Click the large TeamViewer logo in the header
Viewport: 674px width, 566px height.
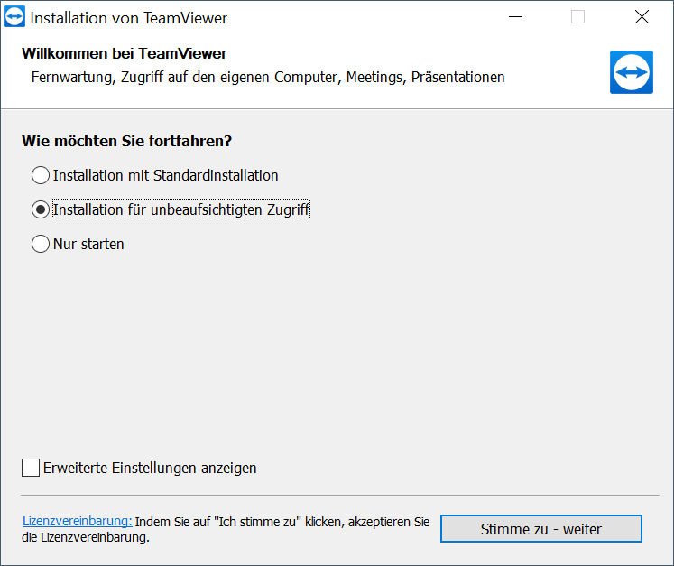631,72
